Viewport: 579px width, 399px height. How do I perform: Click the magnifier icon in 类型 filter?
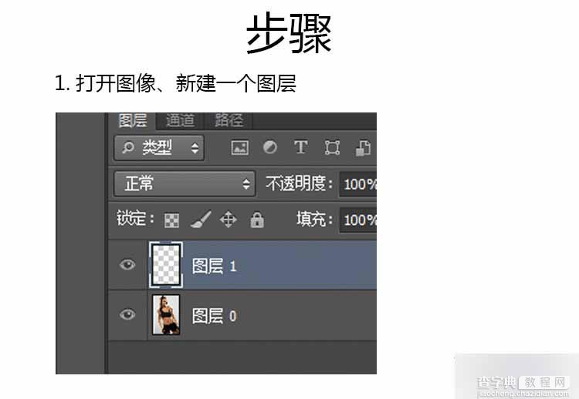pyautogui.click(x=127, y=148)
